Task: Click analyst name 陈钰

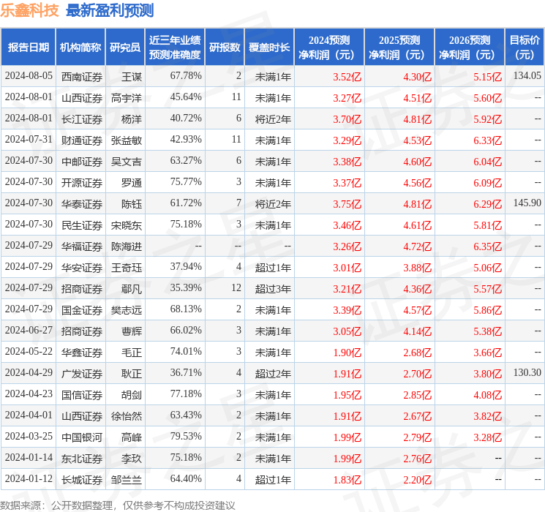Action: click(132, 204)
